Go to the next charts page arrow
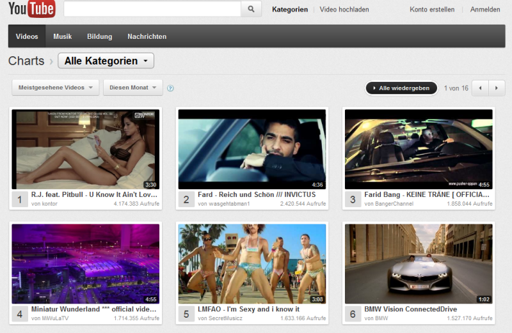This screenshot has height=333, width=512. (x=497, y=88)
